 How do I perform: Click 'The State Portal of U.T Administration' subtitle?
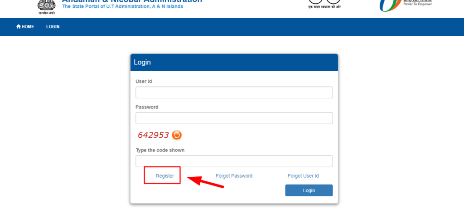click(122, 6)
